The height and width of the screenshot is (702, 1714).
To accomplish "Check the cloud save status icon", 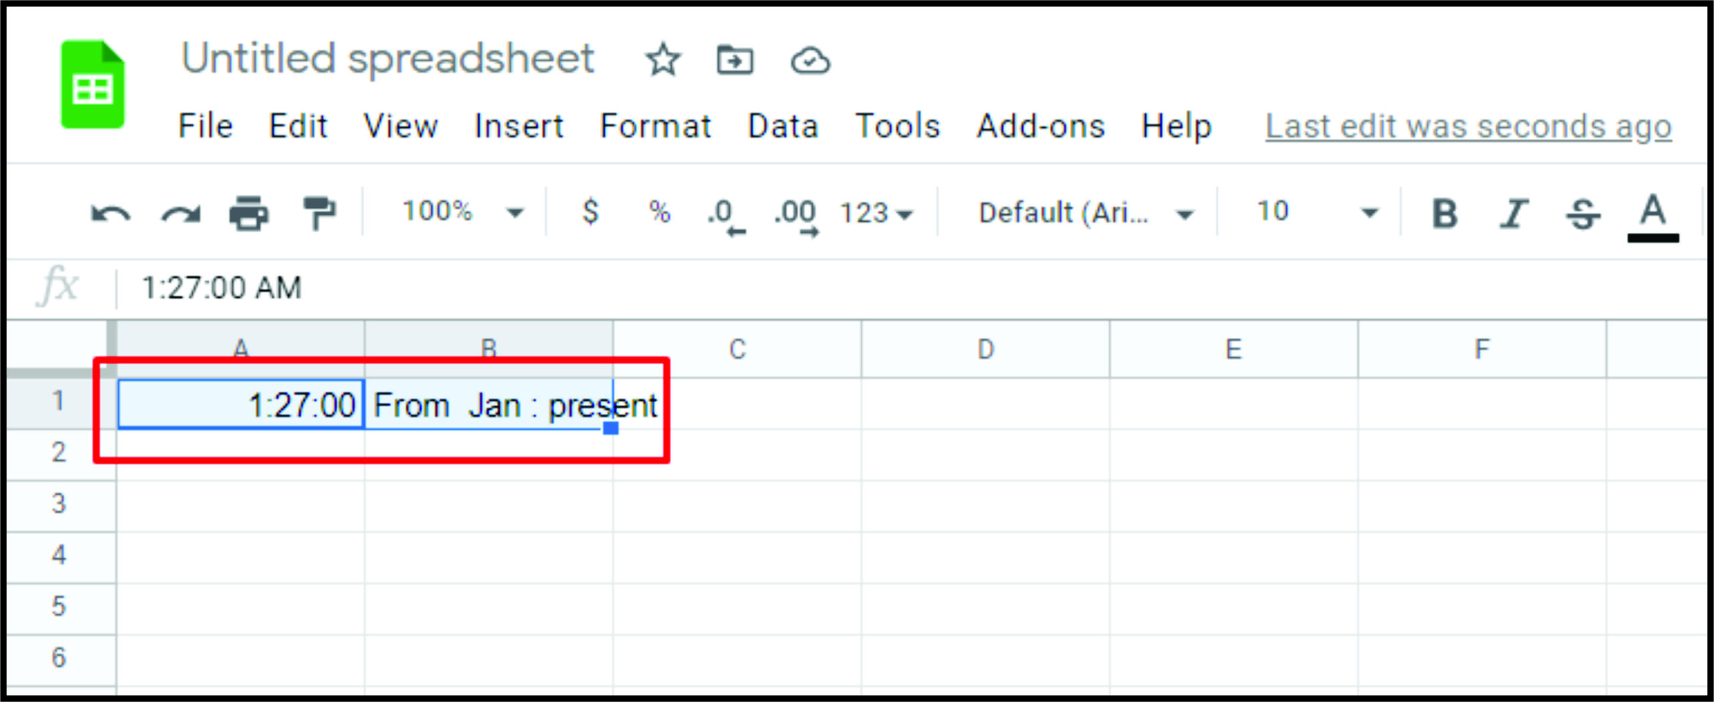I will 810,60.
